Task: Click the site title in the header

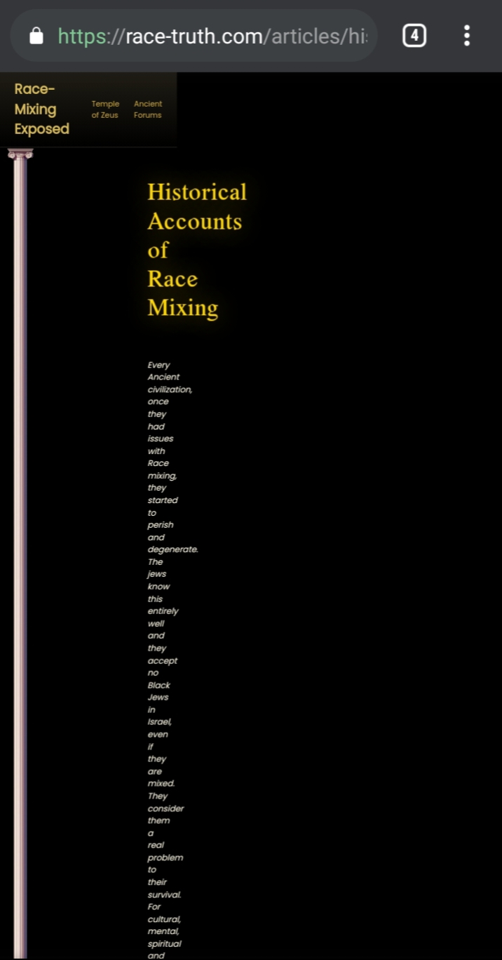Action: 41,109
